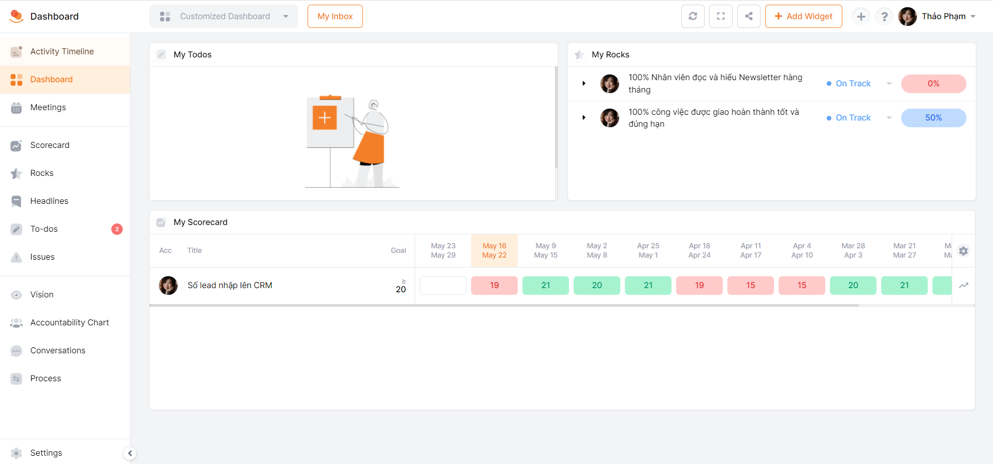Open Headlines section

pos(65,201)
